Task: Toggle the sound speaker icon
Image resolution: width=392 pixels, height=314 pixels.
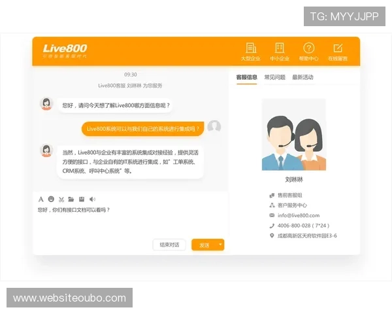Action: click(92, 200)
